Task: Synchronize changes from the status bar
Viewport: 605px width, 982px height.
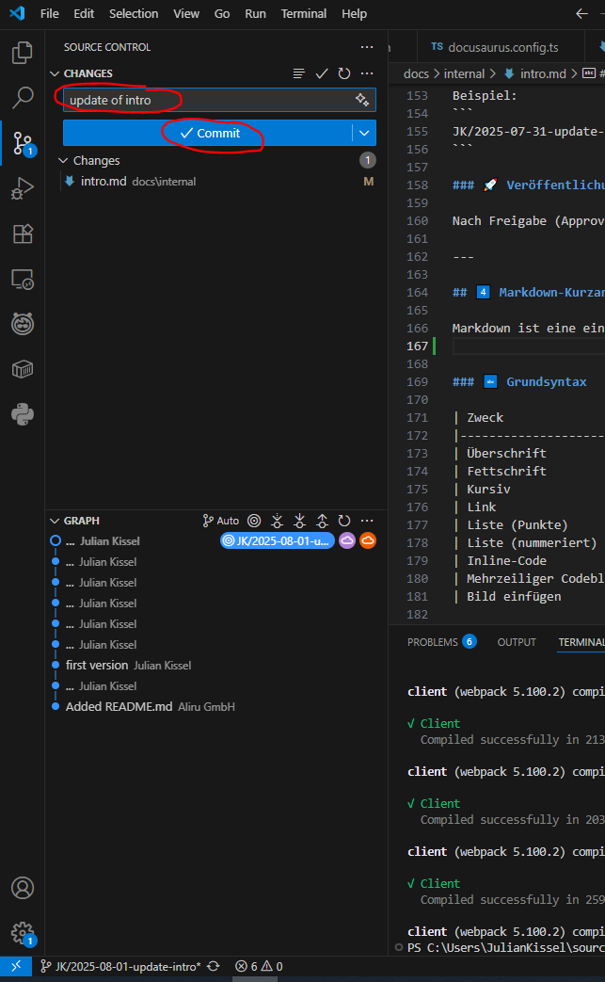Action: click(x=214, y=966)
